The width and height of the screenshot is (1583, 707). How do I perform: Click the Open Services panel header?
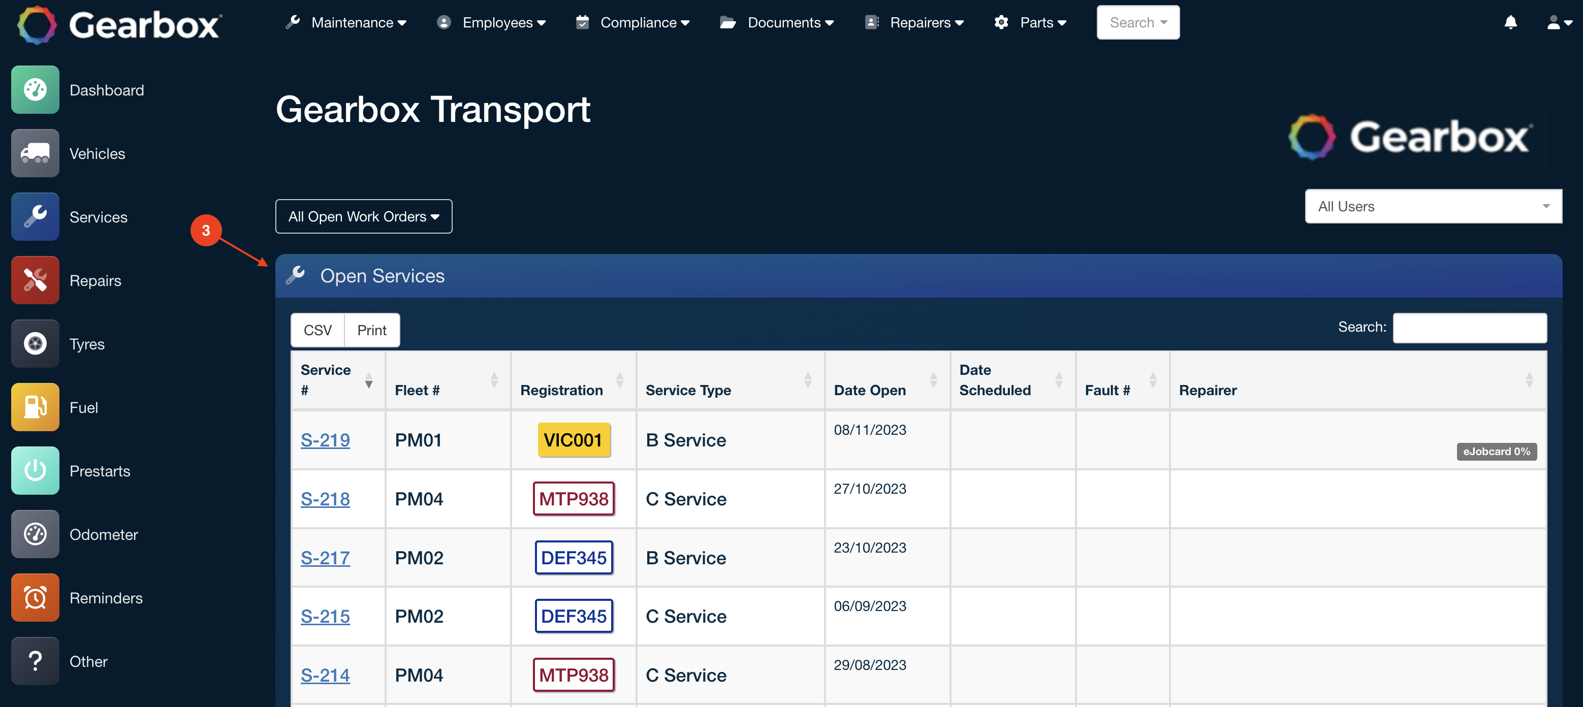tap(919, 276)
